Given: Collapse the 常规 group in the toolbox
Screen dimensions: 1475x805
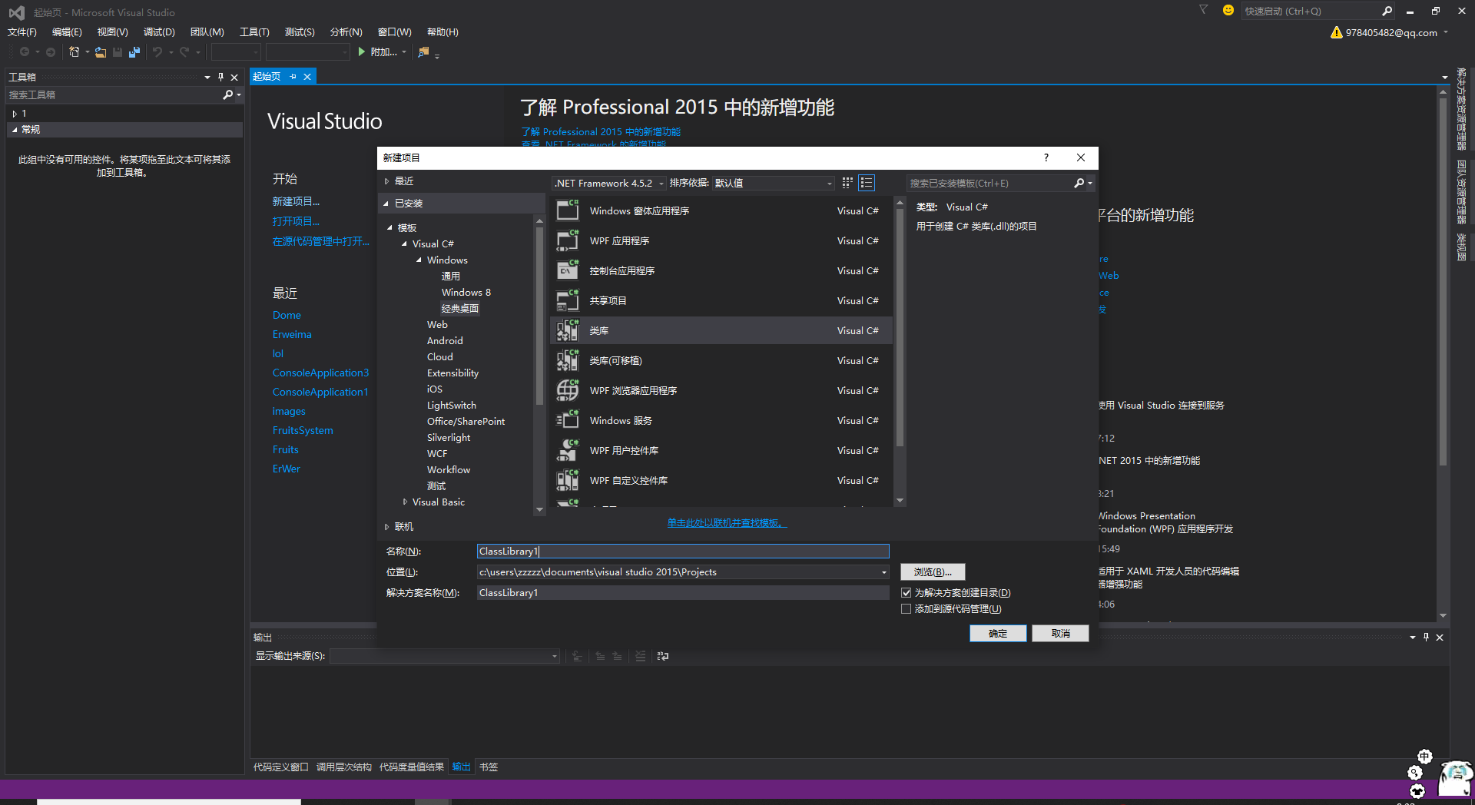Looking at the screenshot, I should [15, 130].
